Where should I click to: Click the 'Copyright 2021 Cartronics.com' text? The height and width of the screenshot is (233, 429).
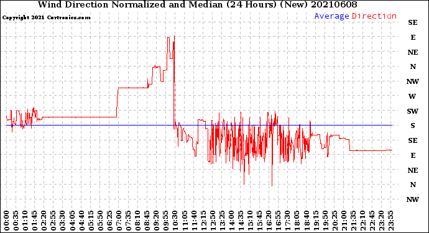pyautogui.click(x=46, y=17)
